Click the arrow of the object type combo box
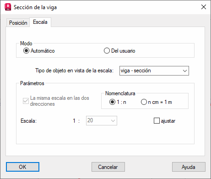The width and height of the screenshot is (211, 179). click(x=185, y=71)
